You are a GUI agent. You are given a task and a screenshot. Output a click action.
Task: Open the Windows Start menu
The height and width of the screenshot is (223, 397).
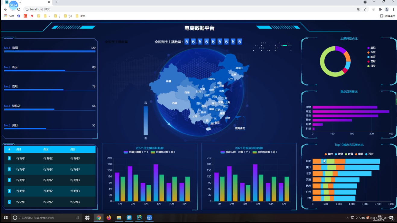point(6,218)
